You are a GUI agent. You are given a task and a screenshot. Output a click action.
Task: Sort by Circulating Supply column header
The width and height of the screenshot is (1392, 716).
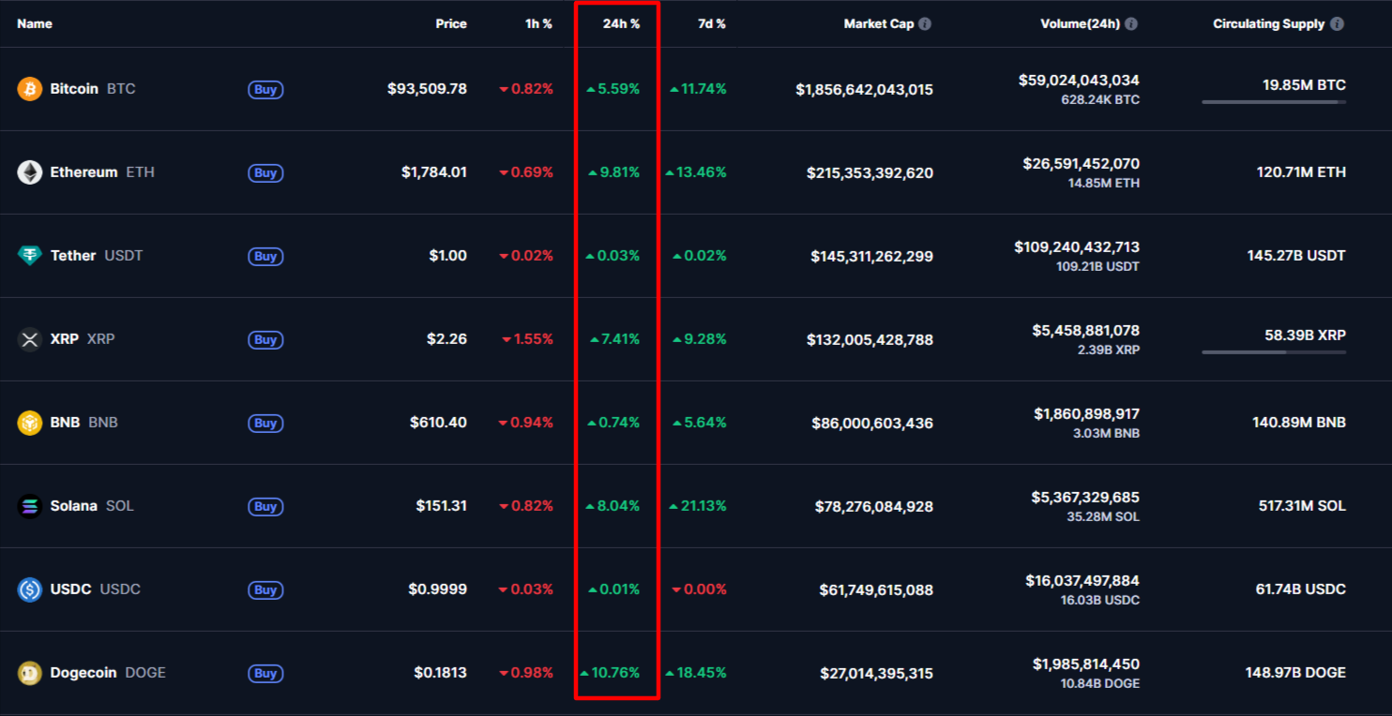(x=1269, y=24)
